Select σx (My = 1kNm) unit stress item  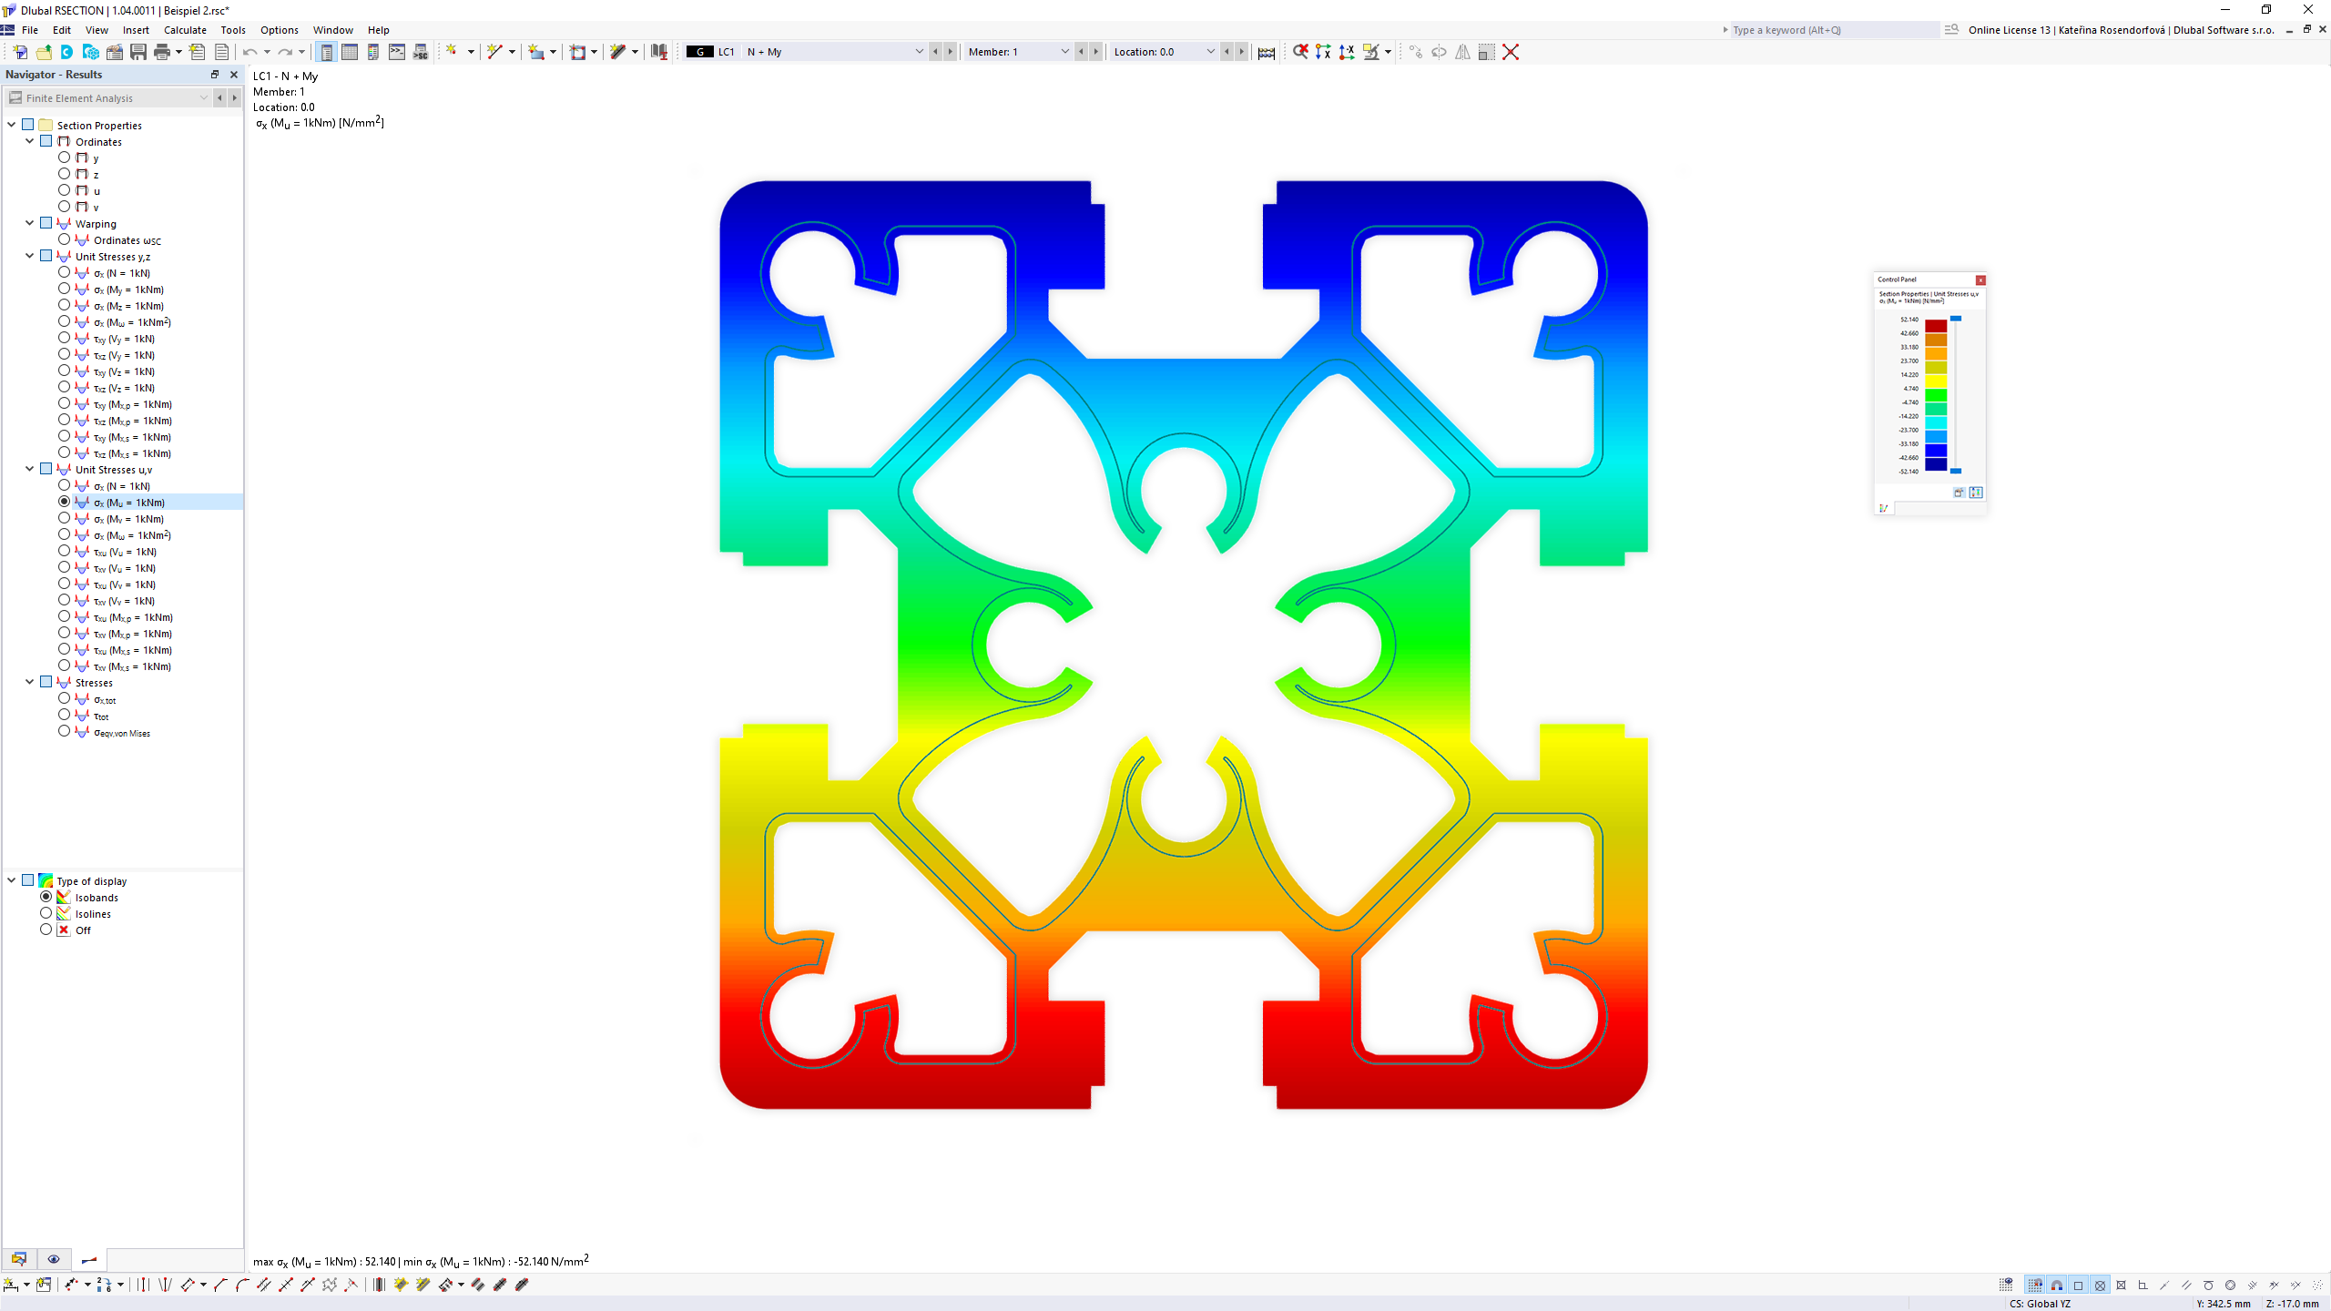(128, 288)
